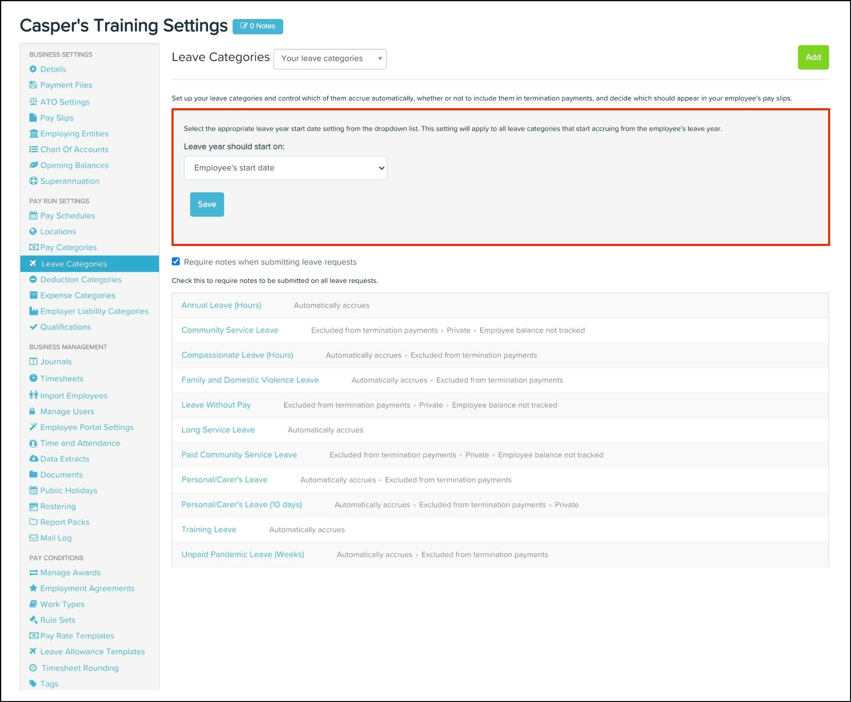Click the gear icon next to Details
The image size is (851, 702).
tap(33, 69)
